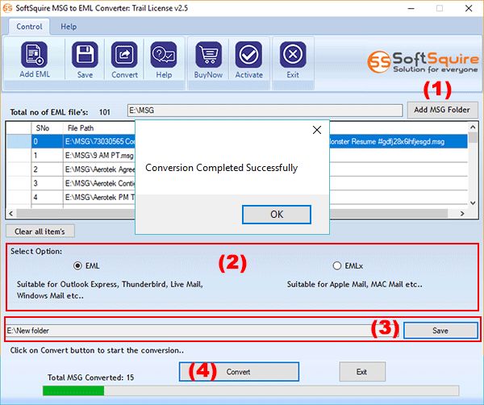Screen dimensions: 484x405
Task: Click the bottom Exit button
Action: 362,372
